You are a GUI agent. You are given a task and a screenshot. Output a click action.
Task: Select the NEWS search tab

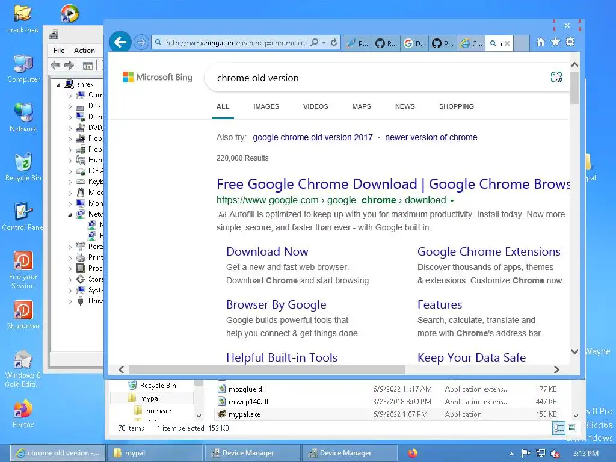click(405, 106)
